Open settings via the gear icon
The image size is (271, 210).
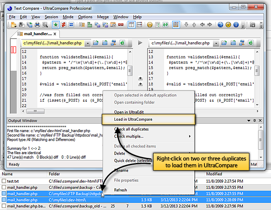[150, 25]
